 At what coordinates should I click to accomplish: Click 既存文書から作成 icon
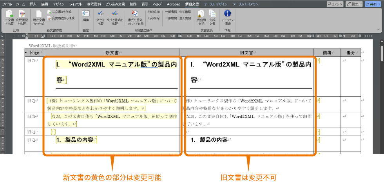tap(39, 18)
